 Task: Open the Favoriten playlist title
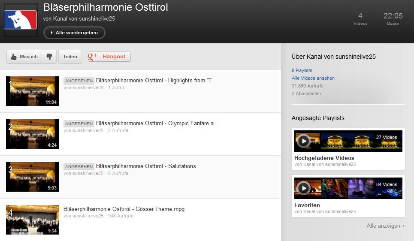307,205
